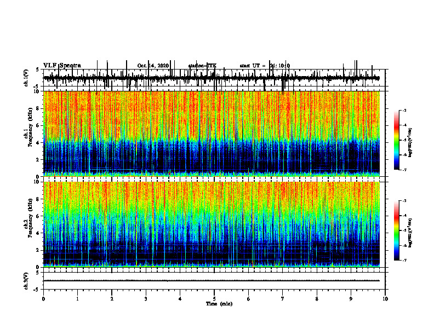Viewport: 434px width, 335px height.
Task: Click the ch.1 spectrogram panel
Action: pyautogui.click(x=212, y=134)
